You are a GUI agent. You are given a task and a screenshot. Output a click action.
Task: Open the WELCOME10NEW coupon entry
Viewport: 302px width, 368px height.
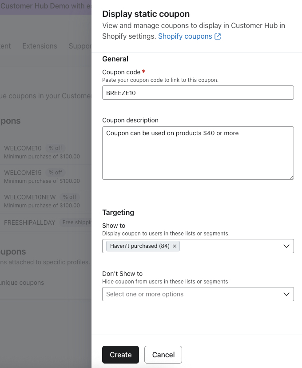tap(29, 197)
